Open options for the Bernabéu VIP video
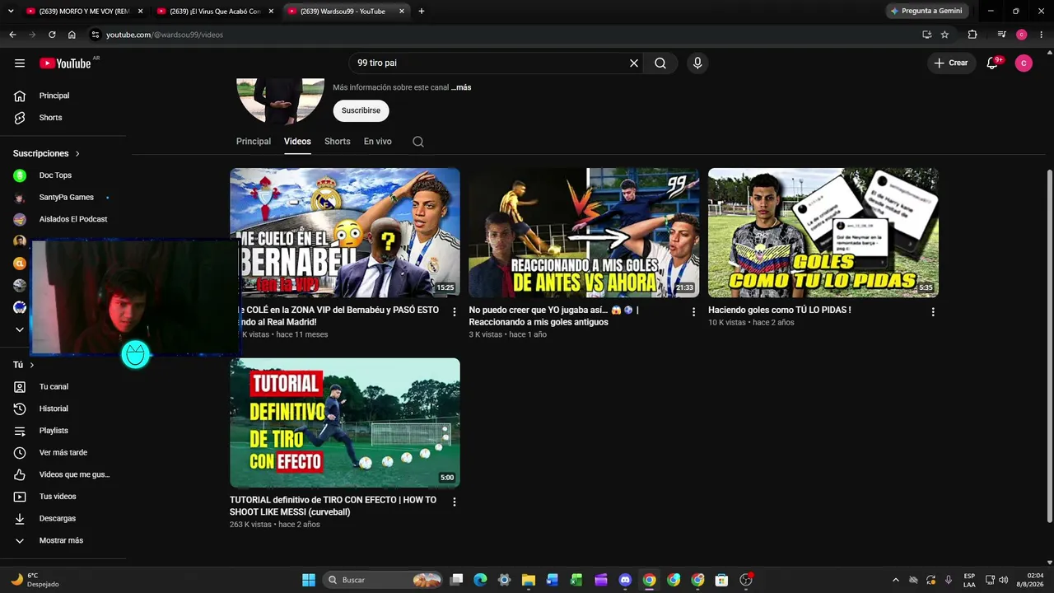This screenshot has height=593, width=1054. [455, 312]
